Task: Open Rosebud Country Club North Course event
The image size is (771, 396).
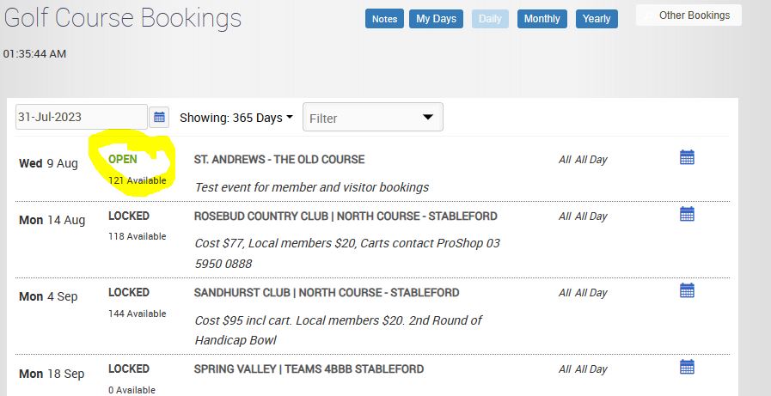Action: tap(346, 216)
